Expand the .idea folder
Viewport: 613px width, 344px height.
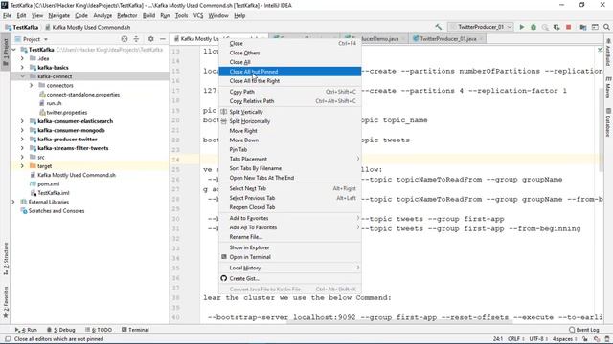[22, 58]
